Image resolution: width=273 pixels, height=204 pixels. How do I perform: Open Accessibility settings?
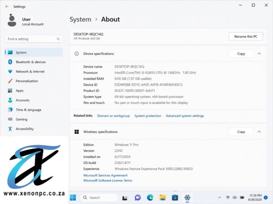click(x=34, y=129)
